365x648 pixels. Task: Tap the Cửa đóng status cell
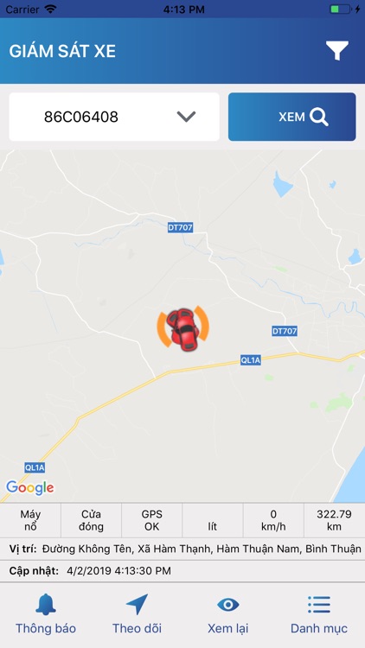[91, 520]
